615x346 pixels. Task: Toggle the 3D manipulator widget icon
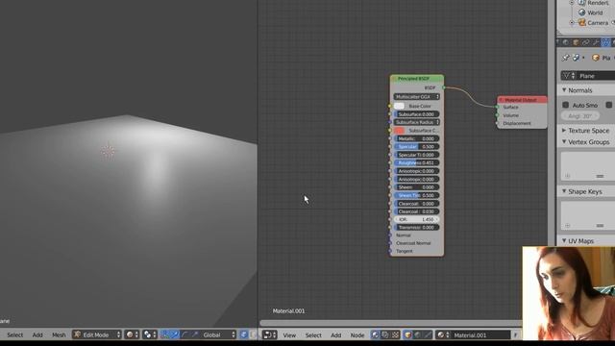click(x=165, y=335)
